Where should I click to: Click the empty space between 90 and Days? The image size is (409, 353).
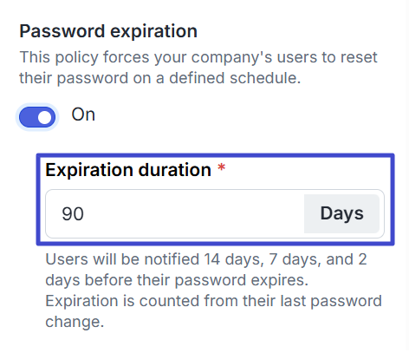coord(193,214)
